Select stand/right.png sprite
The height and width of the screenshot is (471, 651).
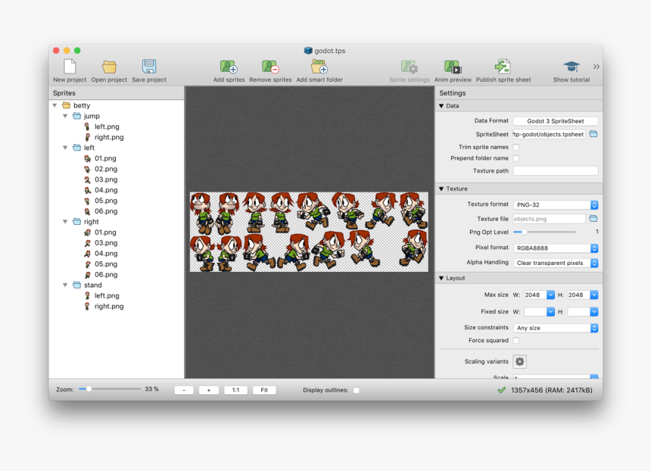pos(109,306)
